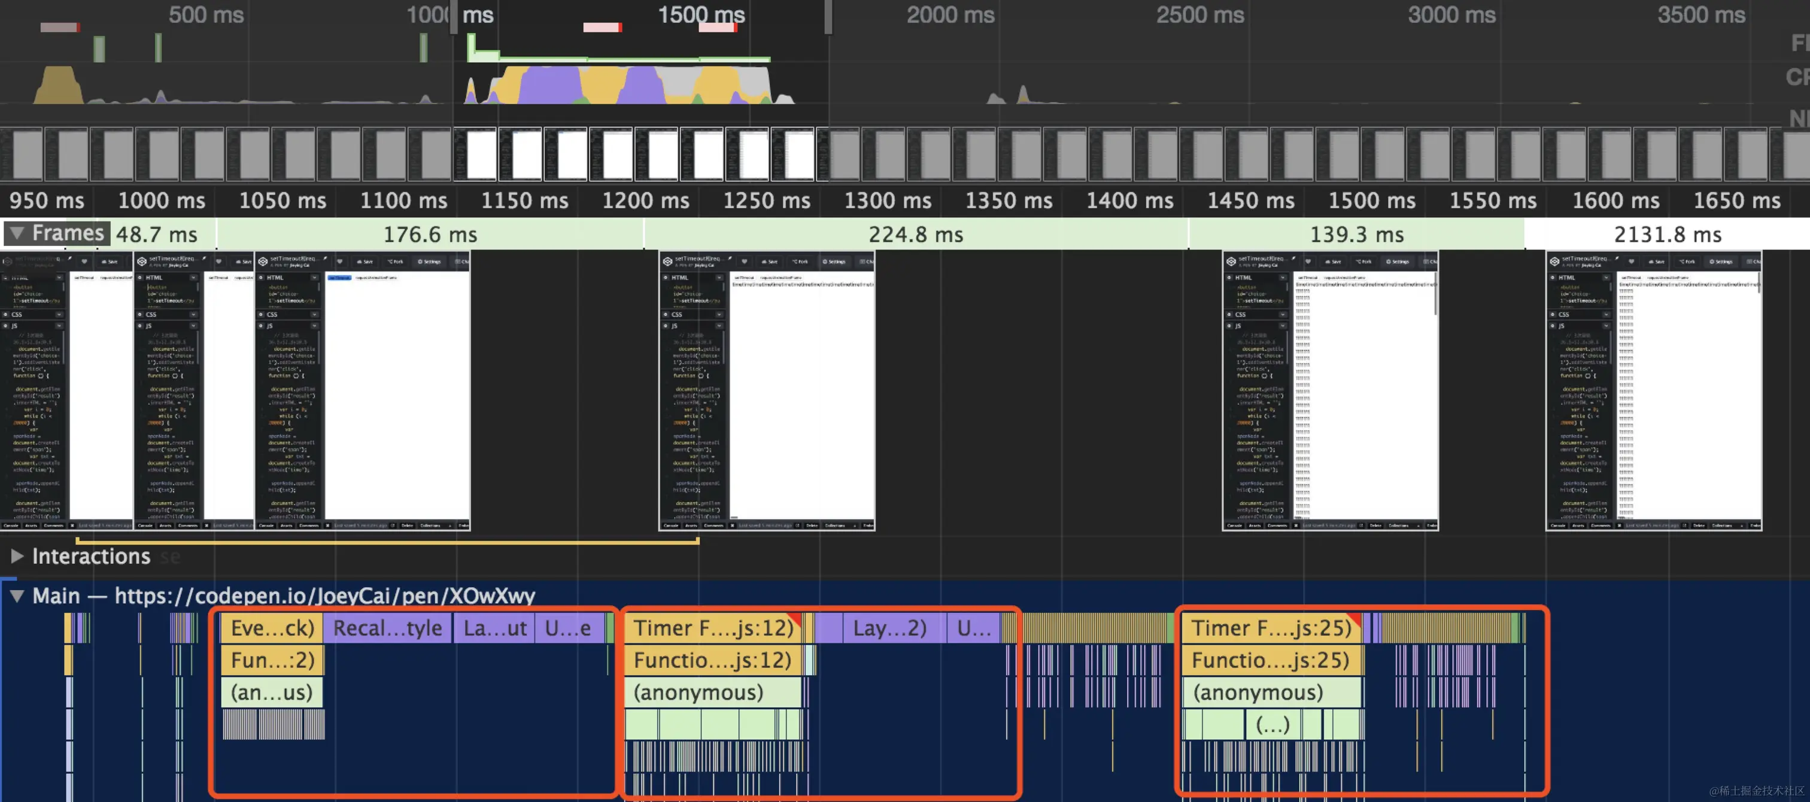Select the (...) truncated function block
Image resolution: width=1810 pixels, height=802 pixels.
(x=1272, y=725)
